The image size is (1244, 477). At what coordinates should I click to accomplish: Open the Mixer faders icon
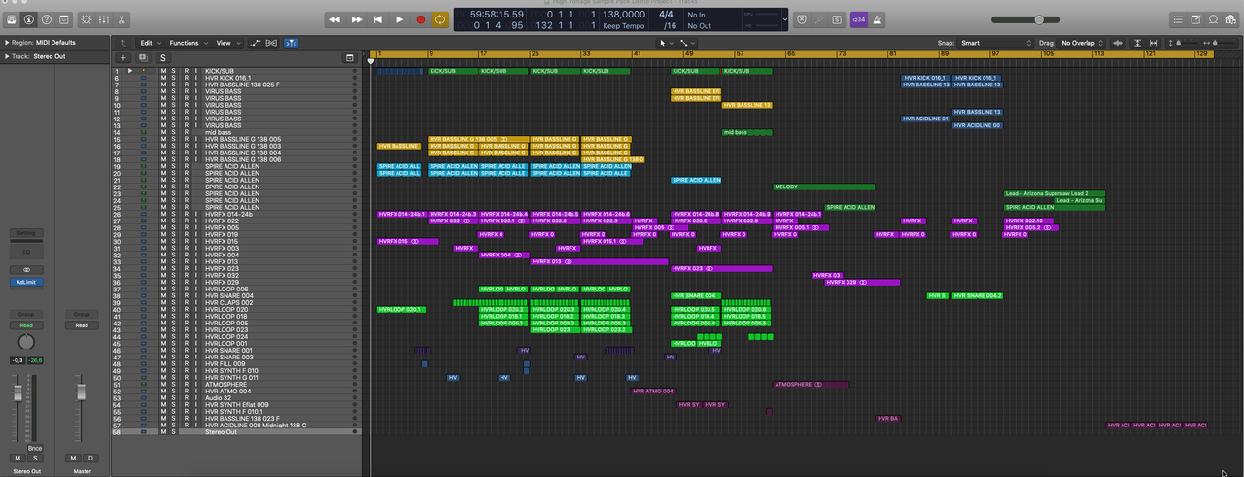pos(104,19)
